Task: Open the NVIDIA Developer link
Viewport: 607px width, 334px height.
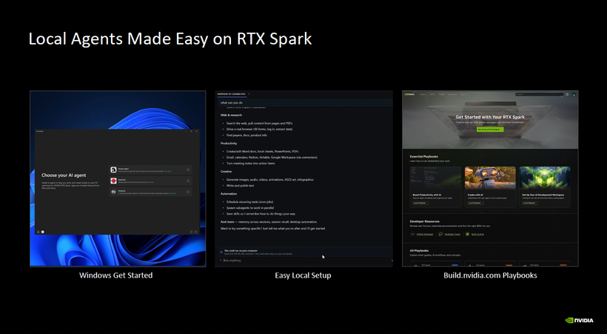Action: click(x=425, y=234)
